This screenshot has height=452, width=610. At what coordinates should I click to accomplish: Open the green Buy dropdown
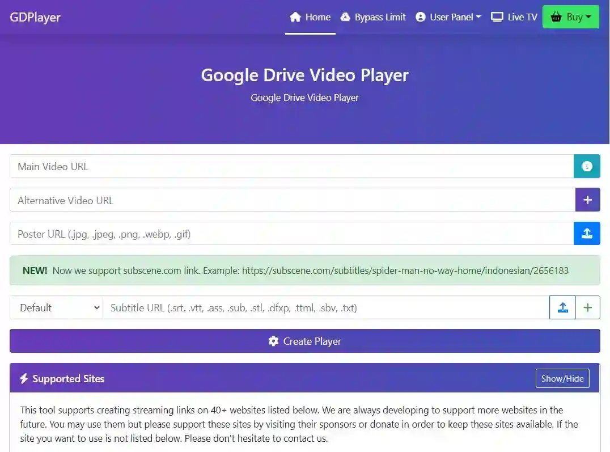tap(571, 17)
